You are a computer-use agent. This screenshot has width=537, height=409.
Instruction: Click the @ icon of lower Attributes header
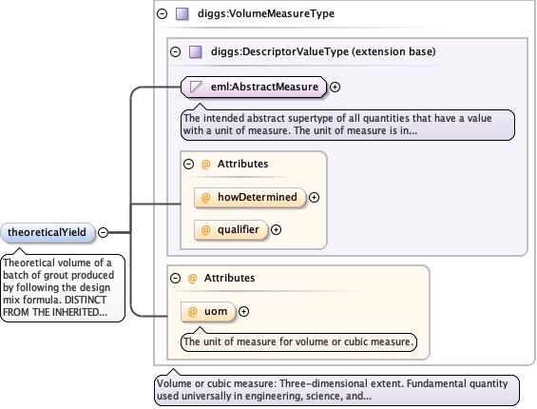(x=193, y=279)
